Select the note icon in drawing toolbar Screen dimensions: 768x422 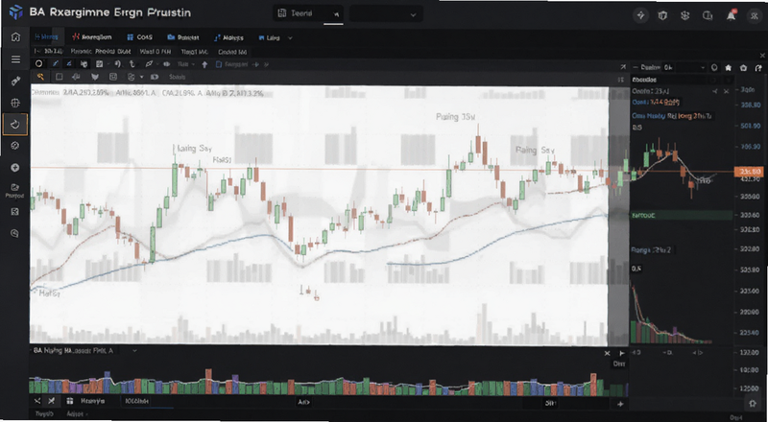[x=100, y=63]
